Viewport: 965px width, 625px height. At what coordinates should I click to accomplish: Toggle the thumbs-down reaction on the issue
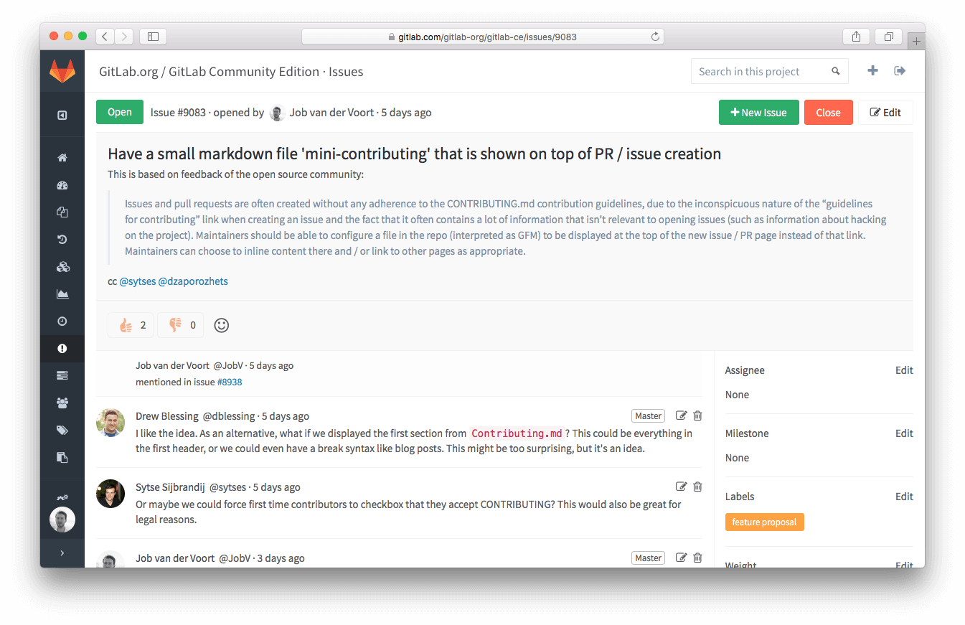[x=180, y=325]
